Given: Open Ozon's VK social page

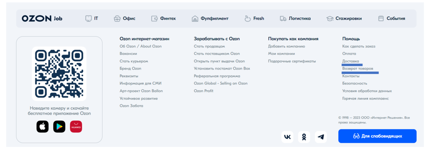Looking at the screenshot, I should tap(288, 137).
